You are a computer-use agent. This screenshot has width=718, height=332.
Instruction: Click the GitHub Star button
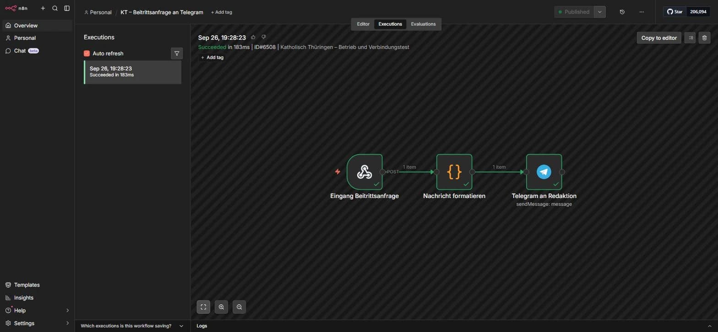(x=674, y=12)
